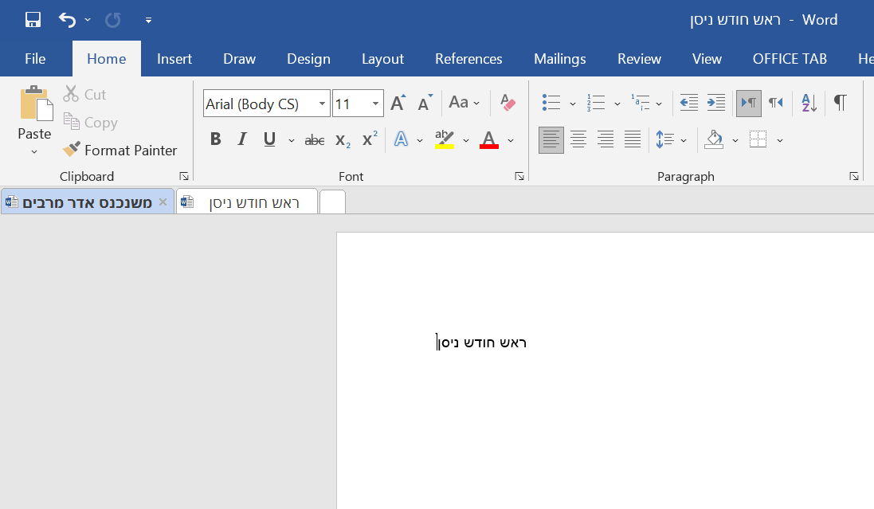
Task: Increase indent of the paragraph
Action: 716,103
